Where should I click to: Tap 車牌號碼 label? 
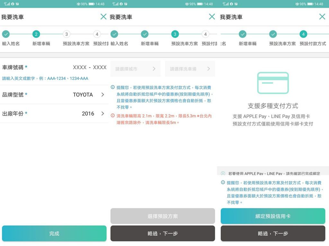(13, 67)
